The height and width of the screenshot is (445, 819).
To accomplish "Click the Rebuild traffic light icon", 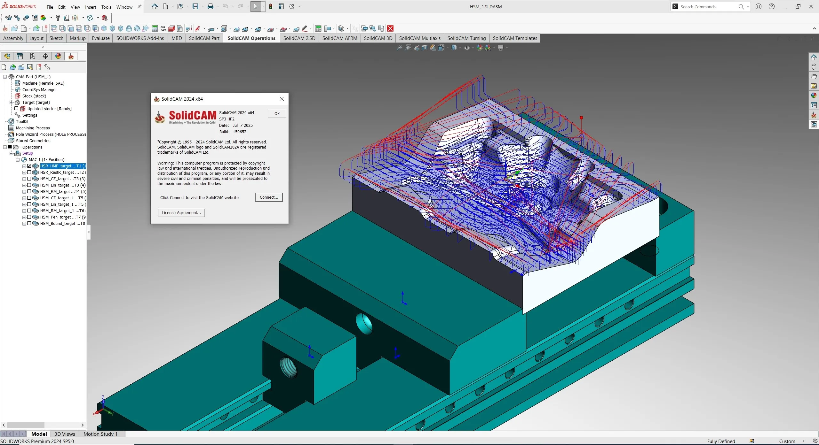I will [271, 6].
